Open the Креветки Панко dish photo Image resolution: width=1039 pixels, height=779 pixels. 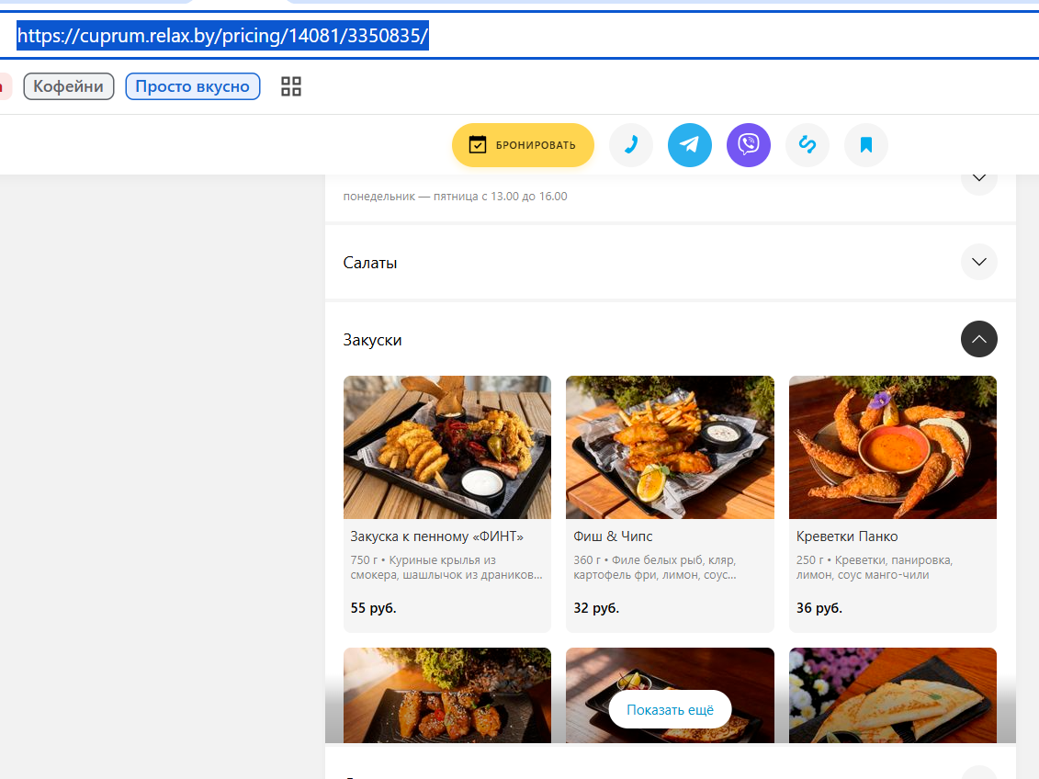coord(893,447)
